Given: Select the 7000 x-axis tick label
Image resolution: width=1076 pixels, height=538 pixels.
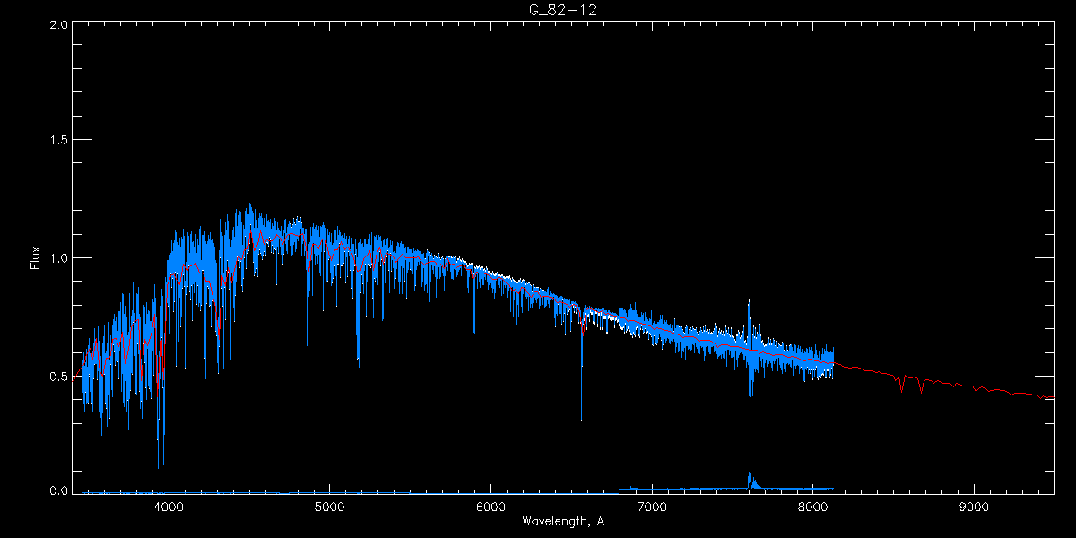Looking at the screenshot, I should [652, 507].
